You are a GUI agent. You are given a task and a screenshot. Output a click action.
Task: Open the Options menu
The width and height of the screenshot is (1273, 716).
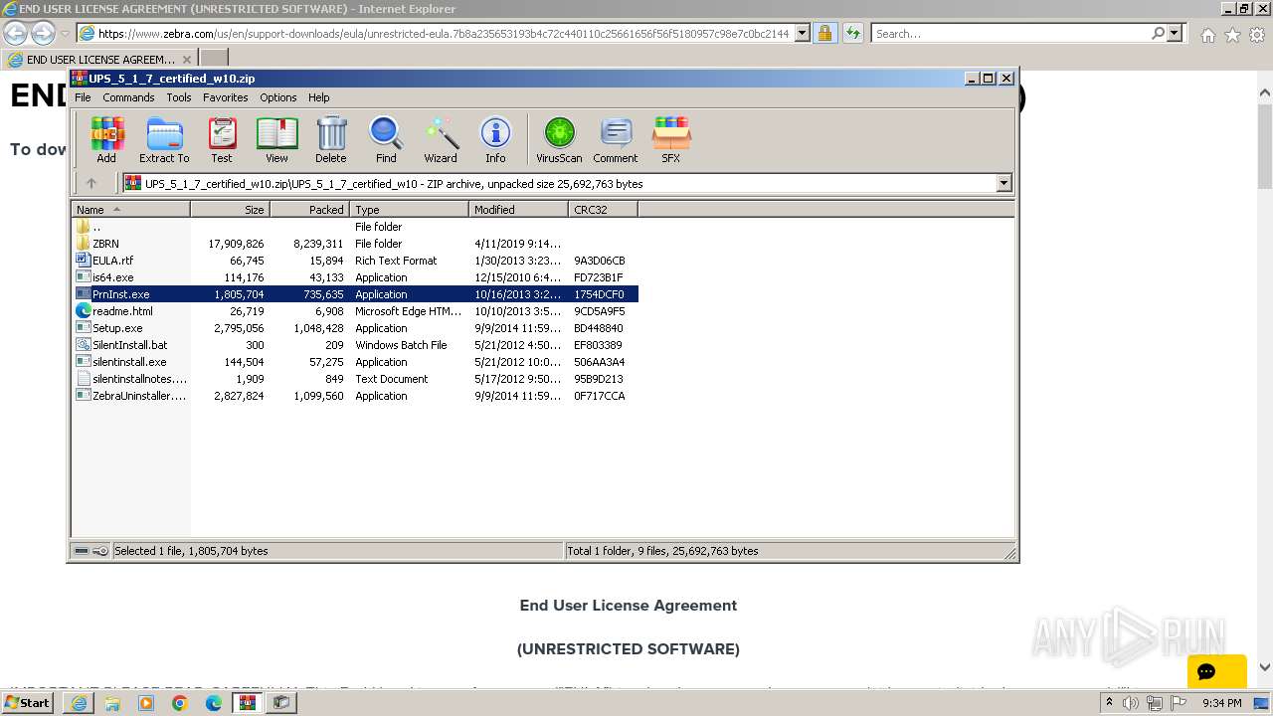coord(278,97)
